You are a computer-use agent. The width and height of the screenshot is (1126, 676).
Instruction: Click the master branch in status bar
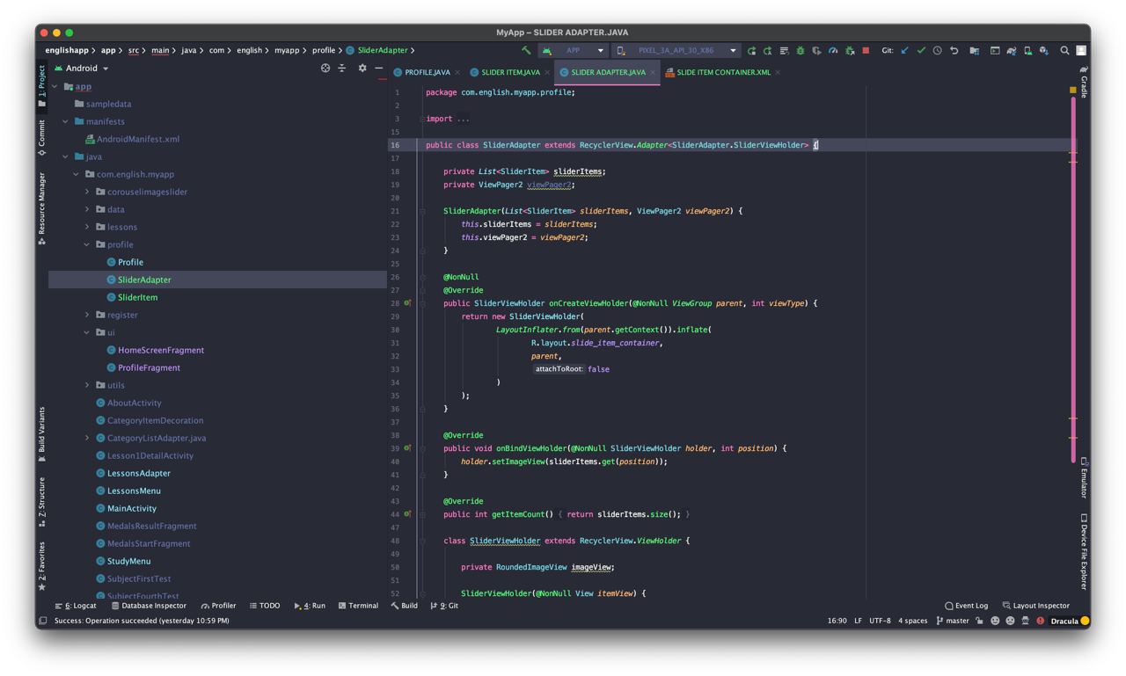tap(953, 621)
